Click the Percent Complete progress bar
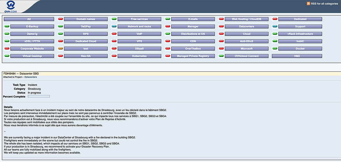This screenshot has height=162, width=341. coord(39,96)
